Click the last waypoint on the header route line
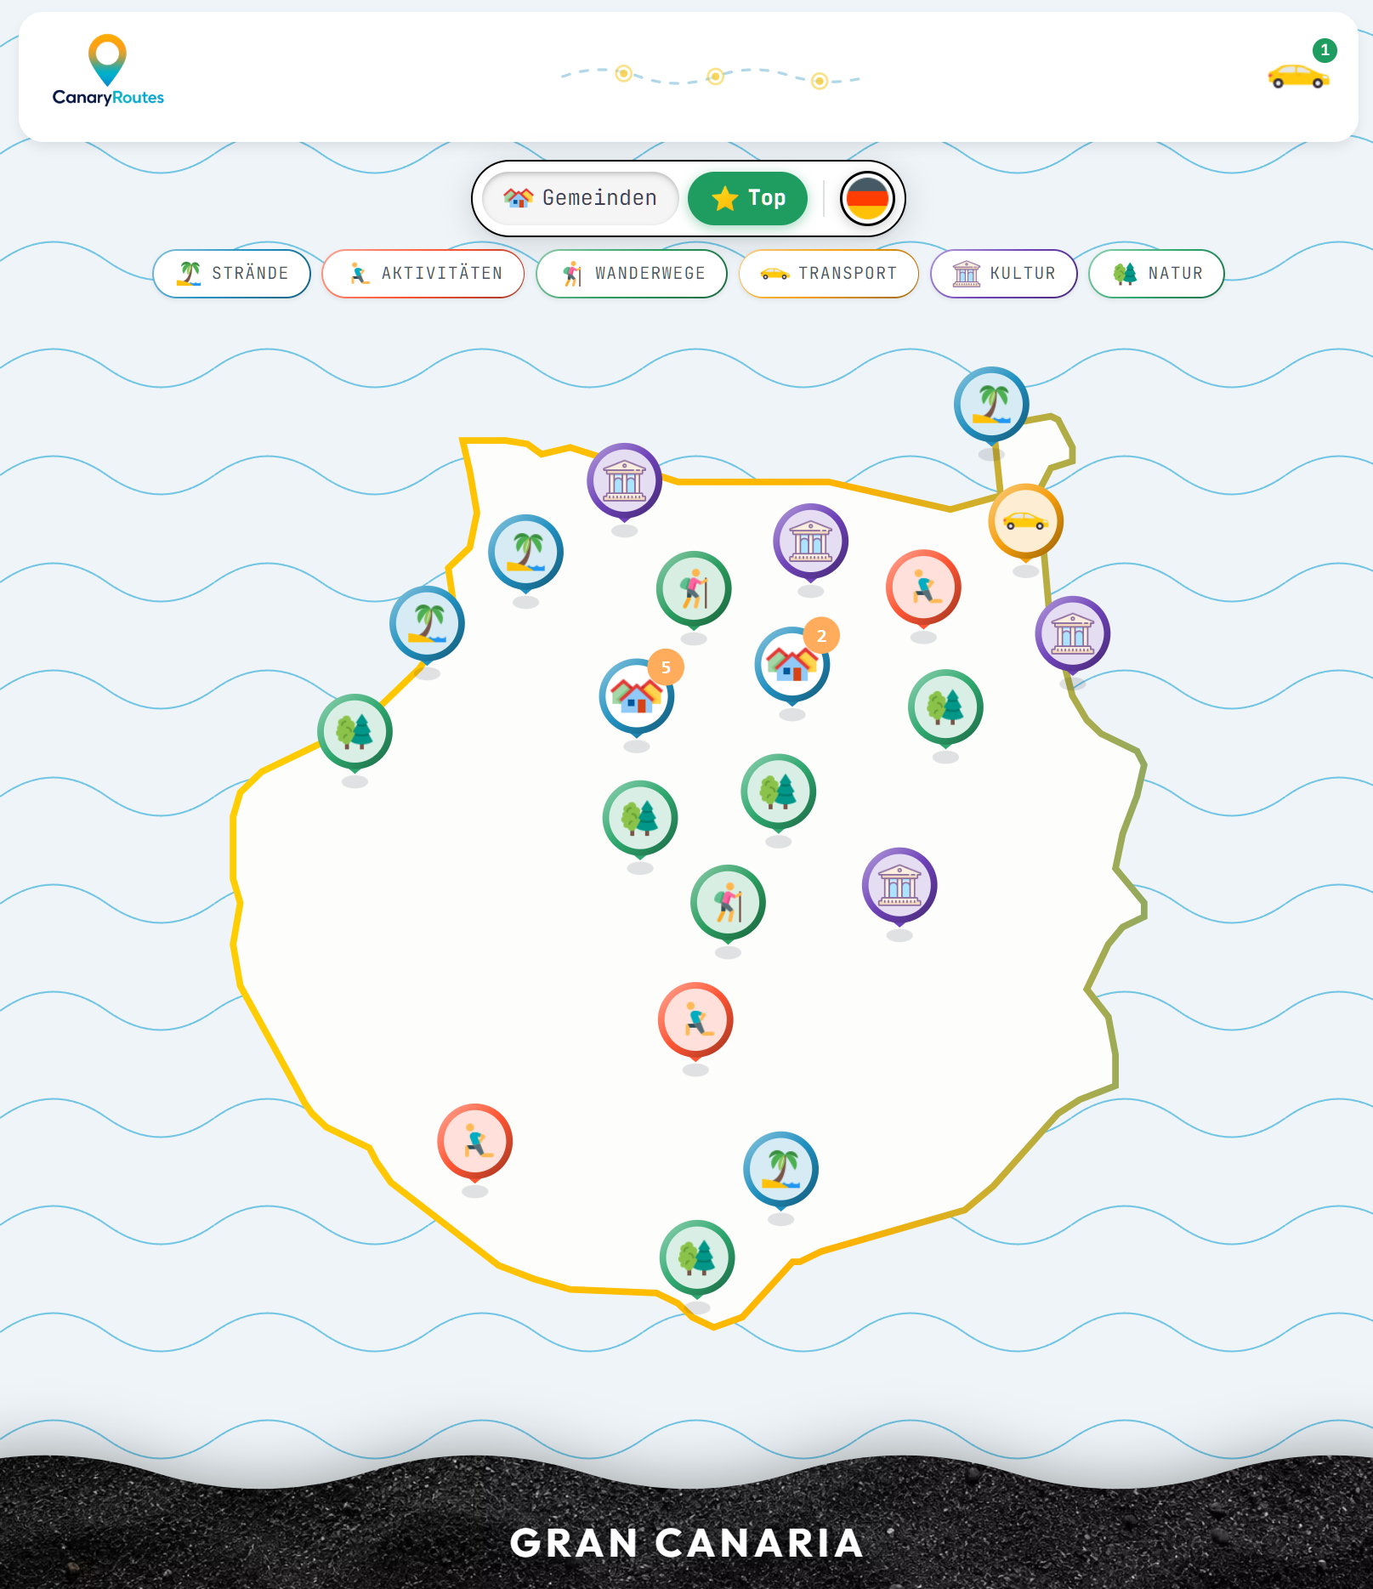 (820, 81)
